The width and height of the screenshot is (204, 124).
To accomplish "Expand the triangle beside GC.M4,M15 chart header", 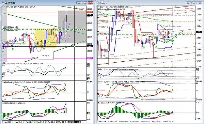I will [3, 7].
